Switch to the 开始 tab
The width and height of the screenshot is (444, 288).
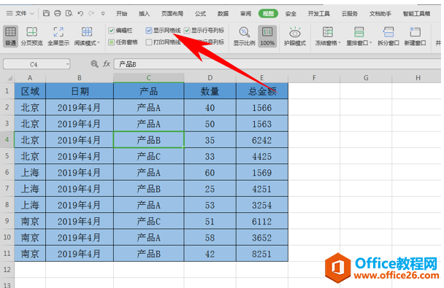pos(121,13)
